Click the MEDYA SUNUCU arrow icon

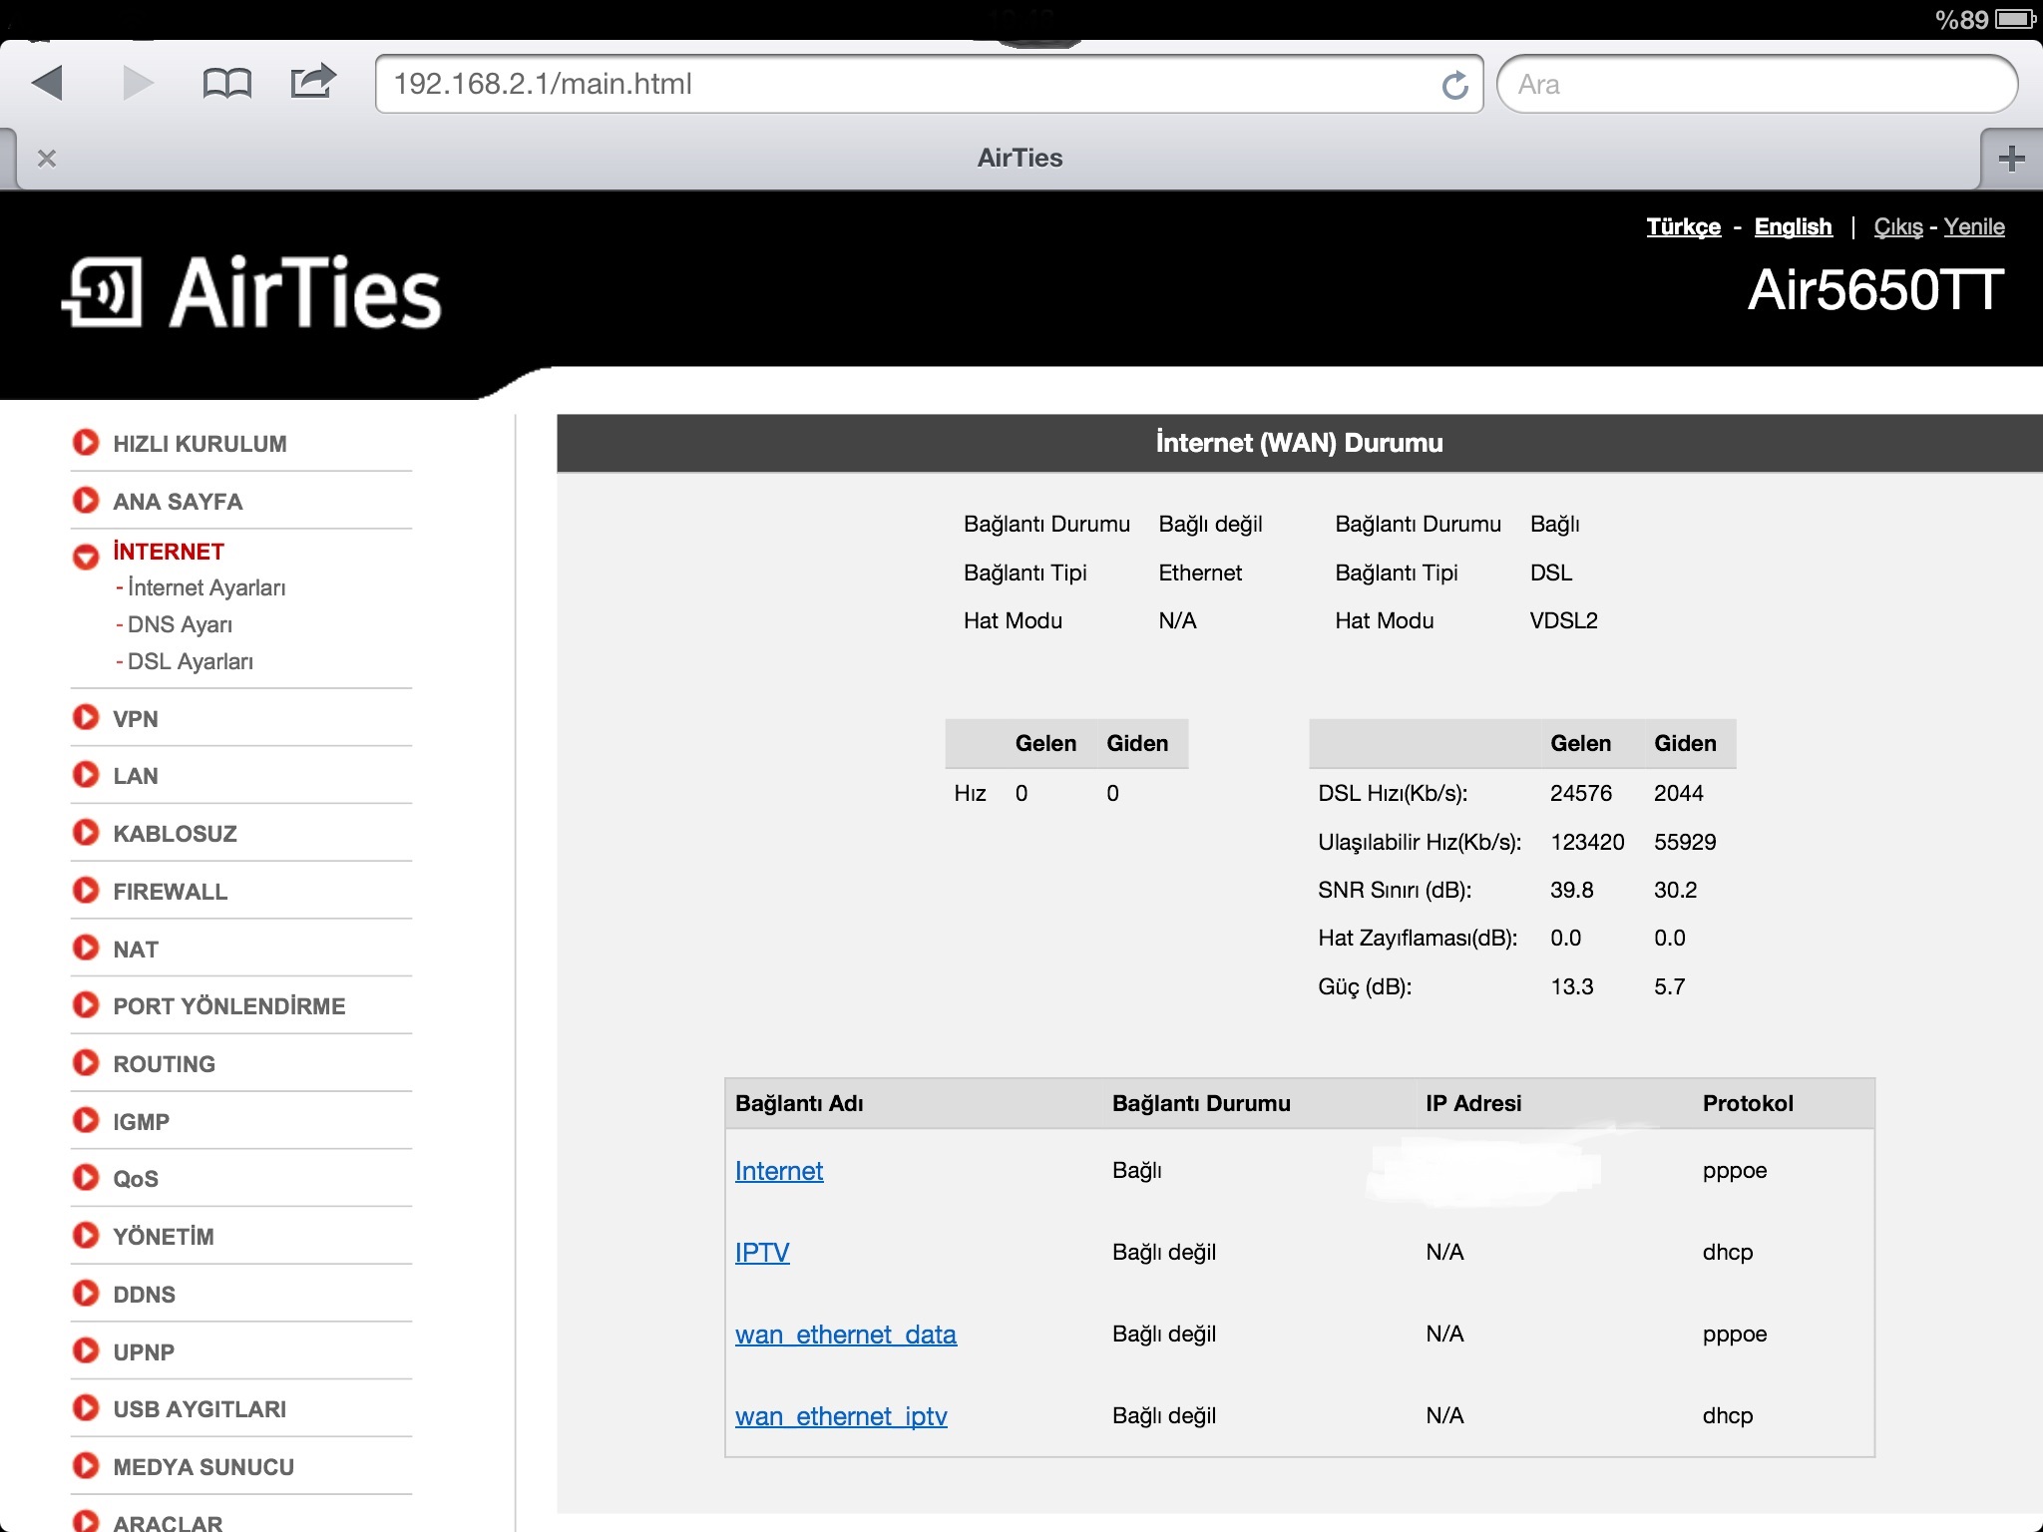pos(86,1466)
